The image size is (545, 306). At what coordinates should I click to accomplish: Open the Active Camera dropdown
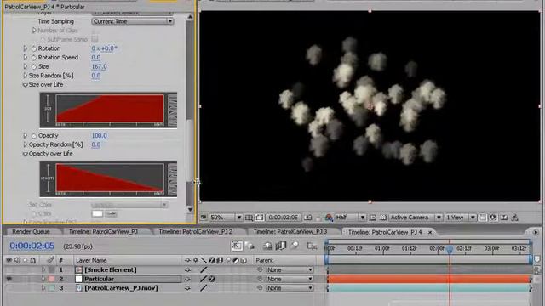coord(416,218)
